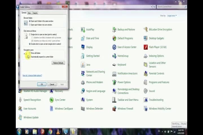
Task: Open the Parental Controls icon
Action: [146, 73]
